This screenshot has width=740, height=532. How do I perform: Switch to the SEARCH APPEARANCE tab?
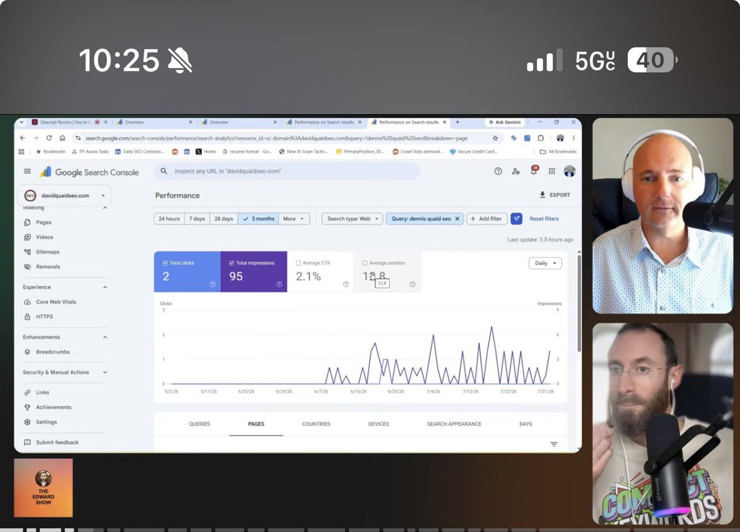(454, 424)
